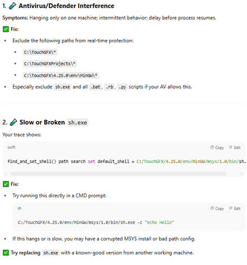Copy the sh command code block
This screenshot has height=265, width=247.
click(217, 209)
